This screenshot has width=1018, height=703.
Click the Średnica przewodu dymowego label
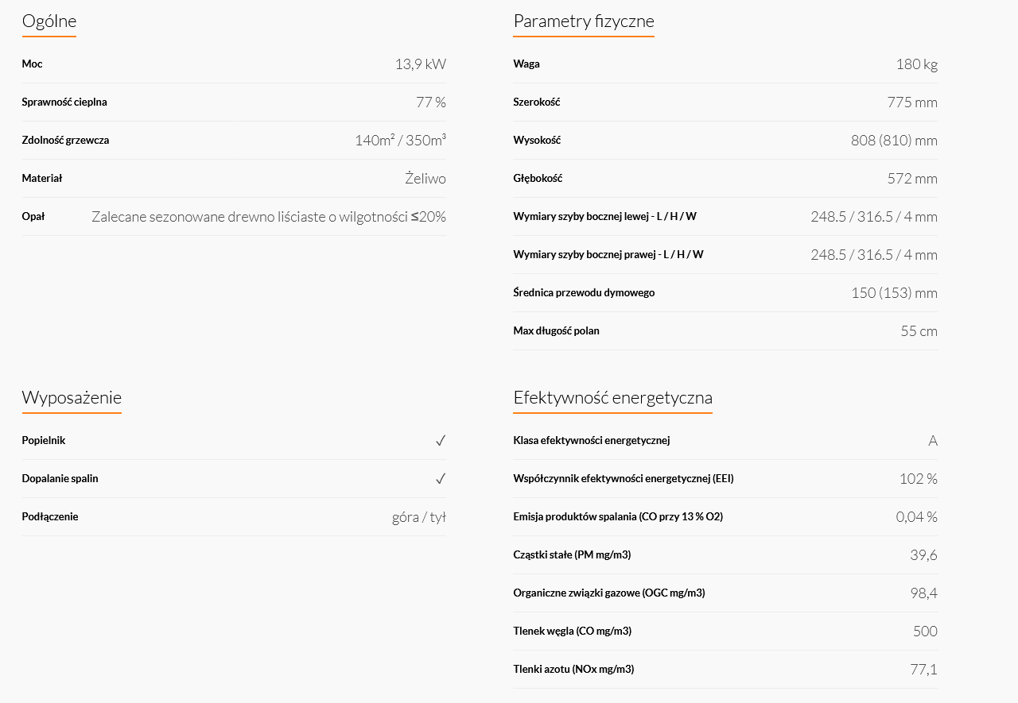(584, 292)
